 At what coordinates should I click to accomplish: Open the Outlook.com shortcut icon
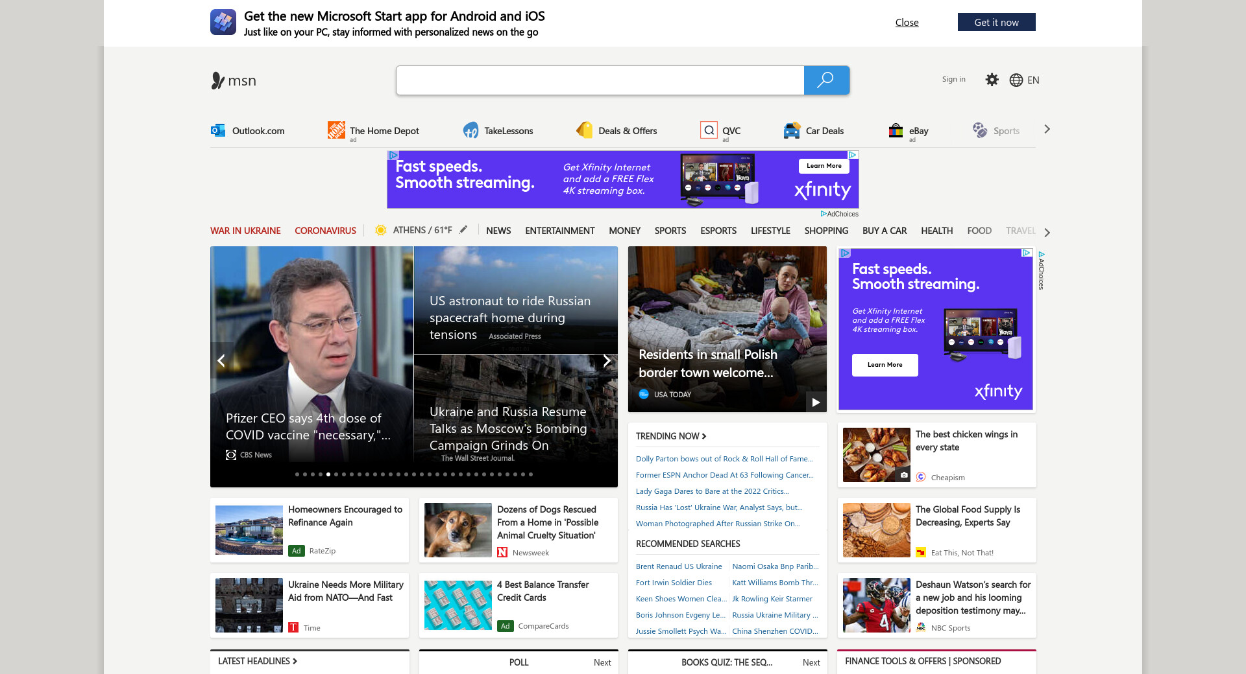(x=218, y=130)
